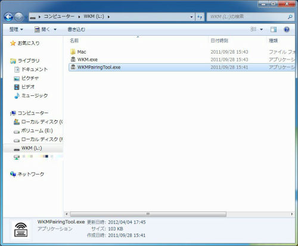Screen dimensions: 298x246
Task: Select the WKMPairingTool.exe file icon
Action: (x=73, y=67)
